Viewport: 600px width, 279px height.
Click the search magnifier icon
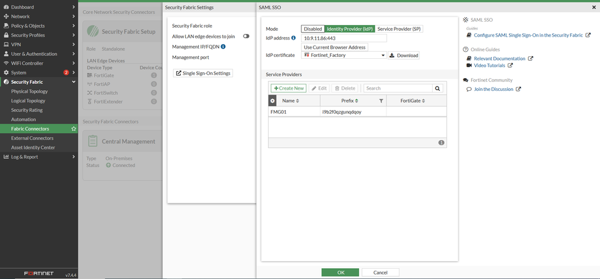point(437,88)
